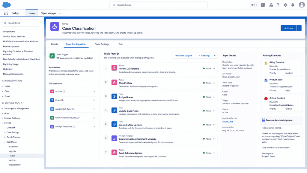Open the user profile avatar
The image size is (307, 173).
[302, 5]
